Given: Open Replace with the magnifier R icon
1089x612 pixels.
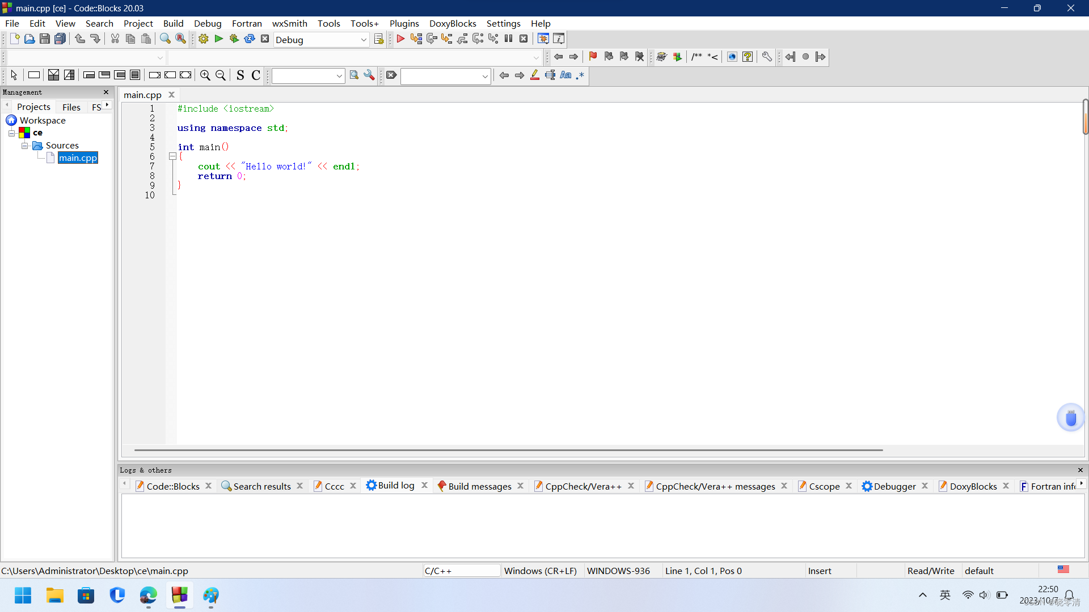Looking at the screenshot, I should [180, 39].
